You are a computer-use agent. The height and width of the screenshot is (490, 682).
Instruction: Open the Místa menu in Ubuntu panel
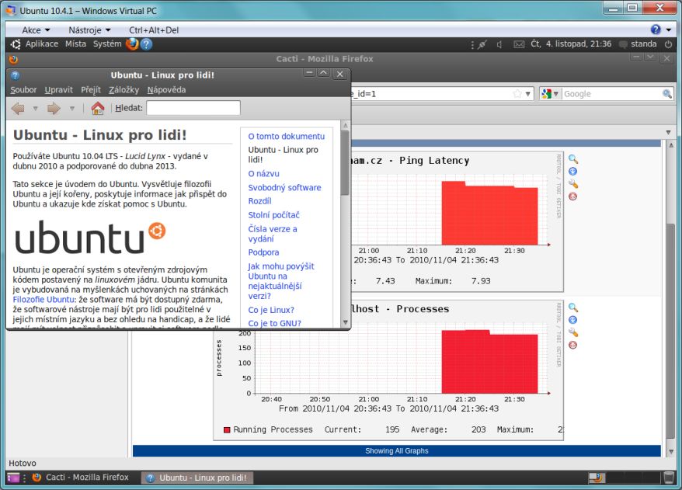click(x=75, y=44)
